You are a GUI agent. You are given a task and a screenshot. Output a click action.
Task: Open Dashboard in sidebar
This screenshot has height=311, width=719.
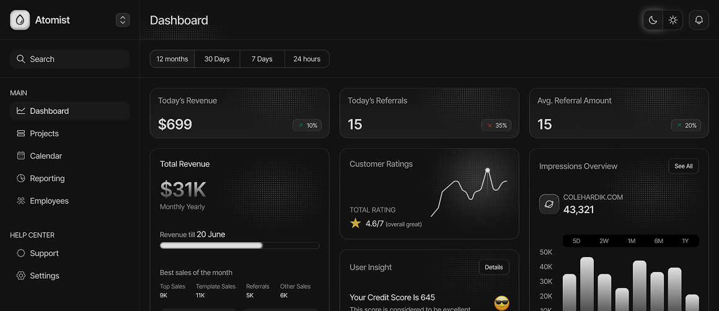pyautogui.click(x=69, y=111)
